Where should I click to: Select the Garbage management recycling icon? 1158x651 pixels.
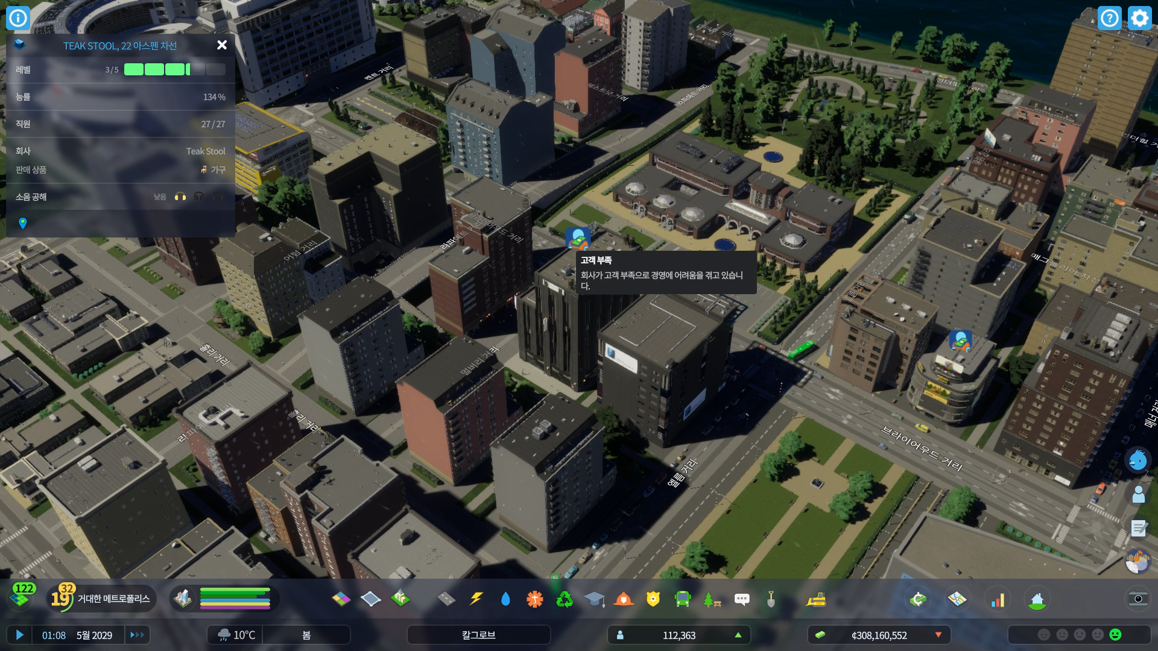tap(565, 599)
